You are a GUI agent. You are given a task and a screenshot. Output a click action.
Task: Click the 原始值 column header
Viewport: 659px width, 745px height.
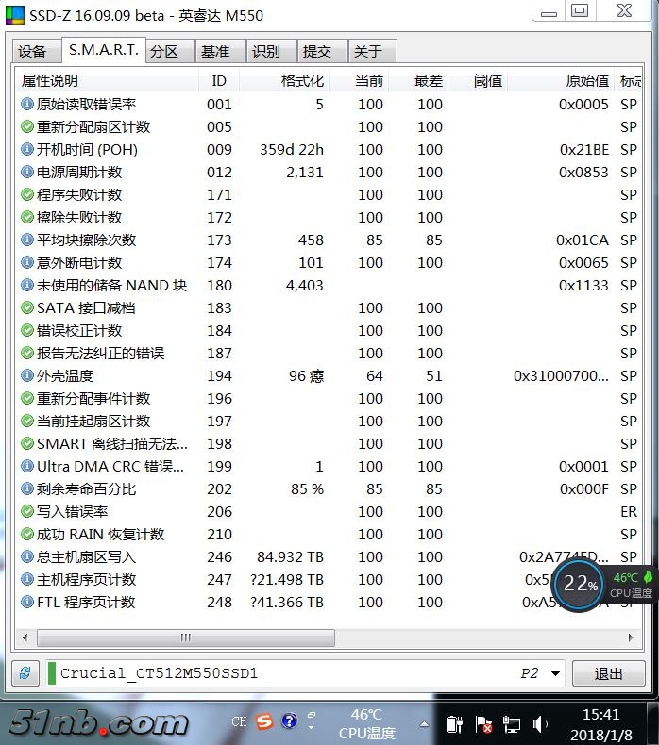[561, 80]
